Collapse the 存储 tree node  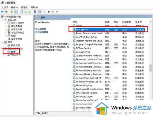(x=2, y=42)
